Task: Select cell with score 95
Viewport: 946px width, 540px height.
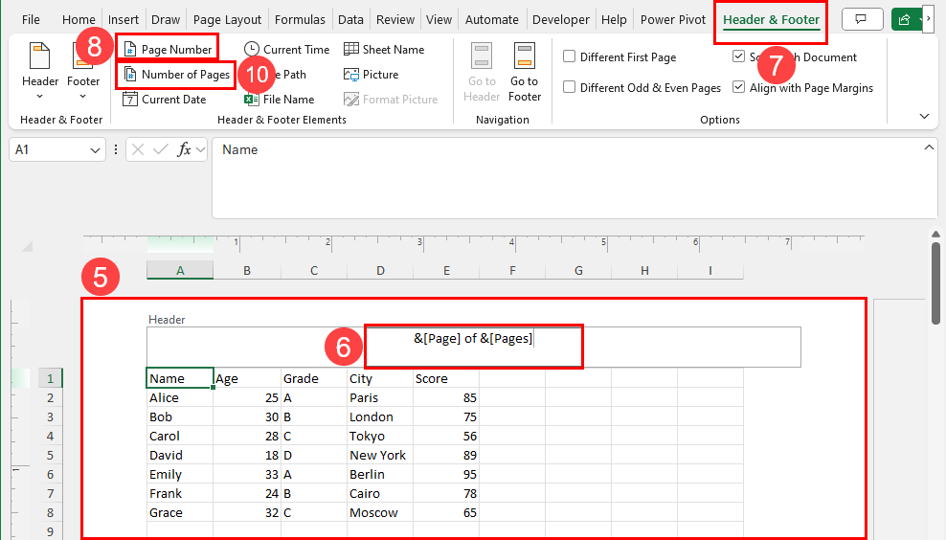Action: [x=446, y=474]
